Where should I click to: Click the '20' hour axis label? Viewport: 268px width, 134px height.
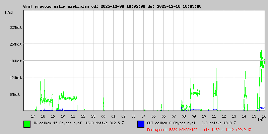tap(63, 116)
